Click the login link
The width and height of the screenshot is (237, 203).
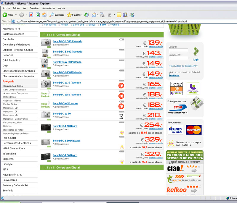196,59
